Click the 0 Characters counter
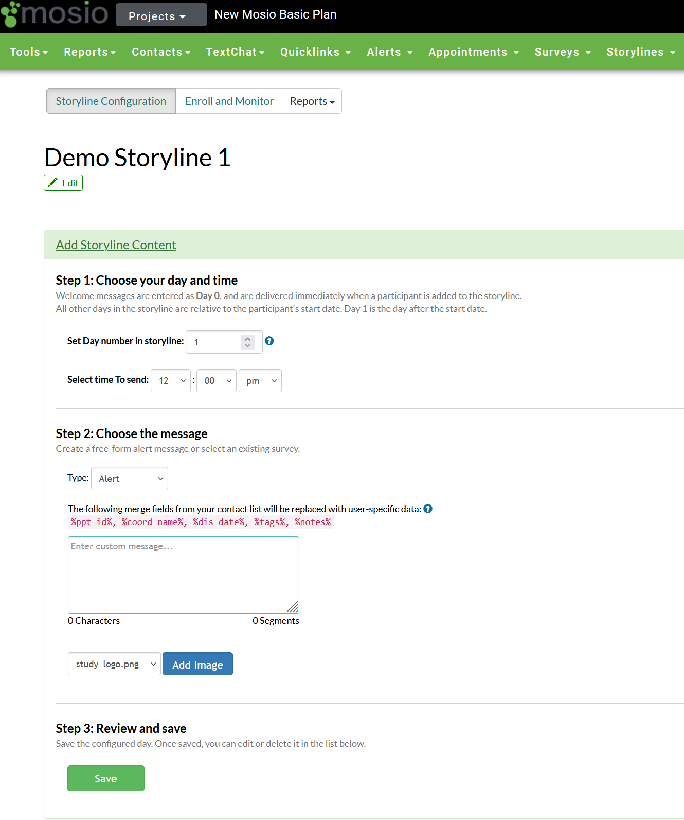Viewport: 684px width, 820px height. pyautogui.click(x=94, y=621)
